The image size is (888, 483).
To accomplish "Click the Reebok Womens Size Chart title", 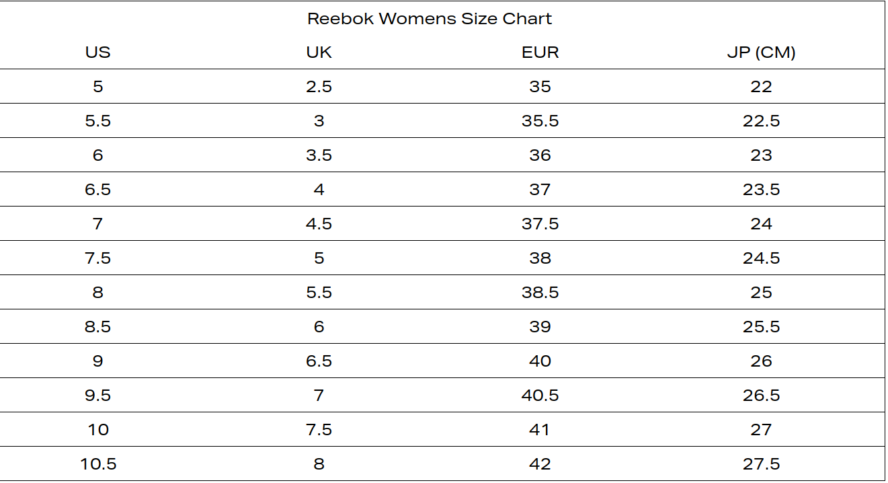I will (430, 19).
